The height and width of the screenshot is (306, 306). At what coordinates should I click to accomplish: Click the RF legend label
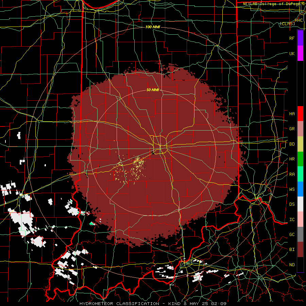point(292,38)
